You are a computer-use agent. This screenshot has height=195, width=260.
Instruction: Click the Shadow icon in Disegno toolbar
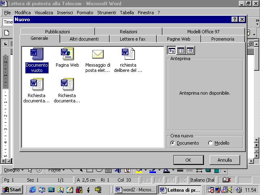coord(208,171)
